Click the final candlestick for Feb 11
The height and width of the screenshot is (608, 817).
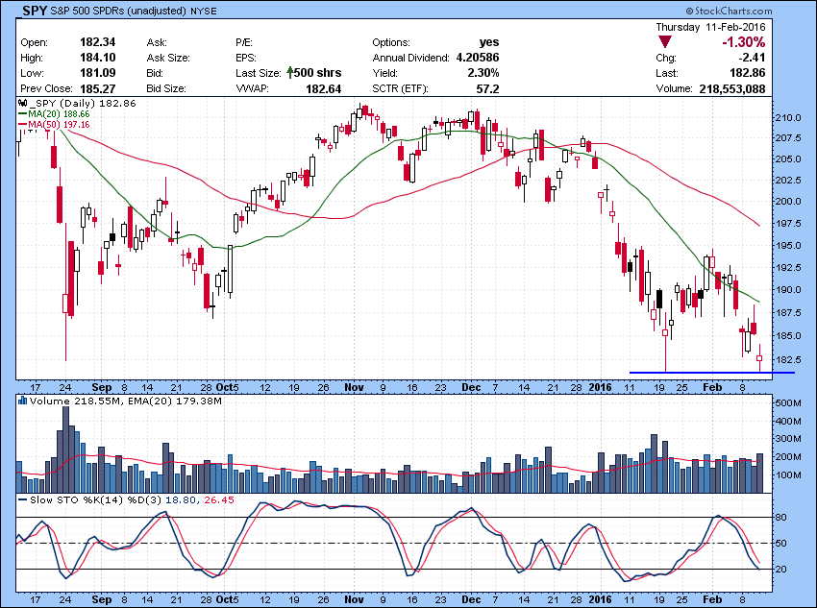tap(759, 358)
